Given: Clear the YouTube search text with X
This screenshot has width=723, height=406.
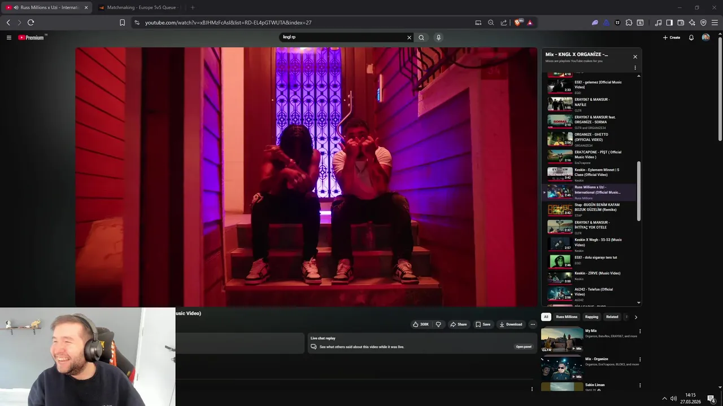Looking at the screenshot, I should coord(410,37).
